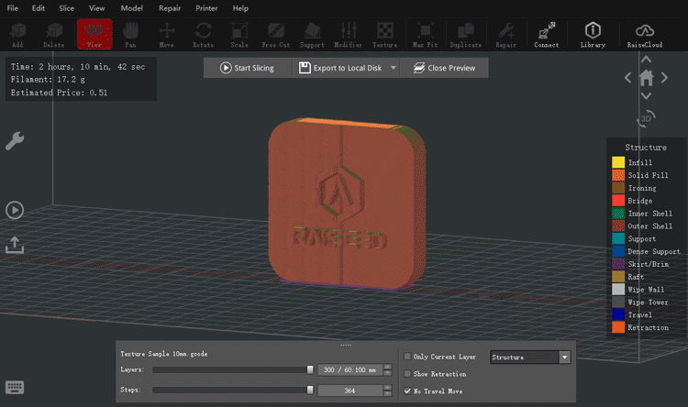Click the Connect toolbar icon
This screenshot has width=688, height=407.
(x=547, y=35)
